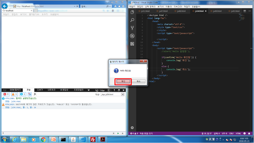Switch to DOM 탐색기 devtools tab

pyautogui.click(x=15, y=90)
